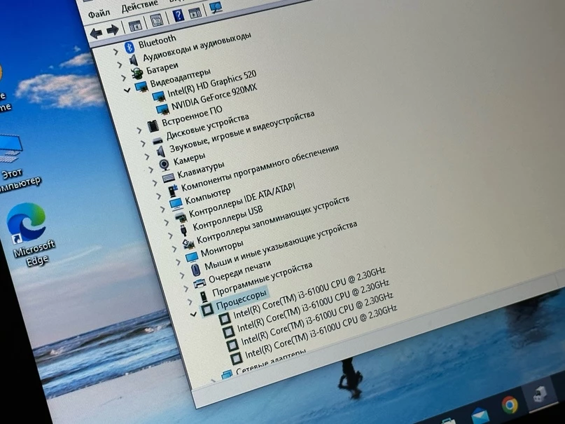
Task: Expand the Программные устройства node
Action: 190,301
